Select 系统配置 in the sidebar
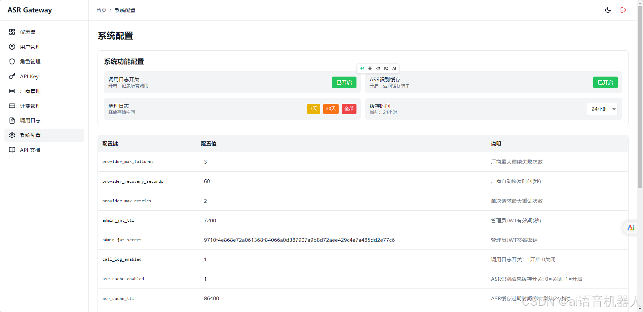This screenshot has height=312, width=643. (x=44, y=135)
